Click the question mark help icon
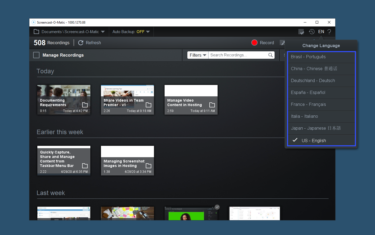Image resolution: width=375 pixels, height=235 pixels. click(329, 32)
